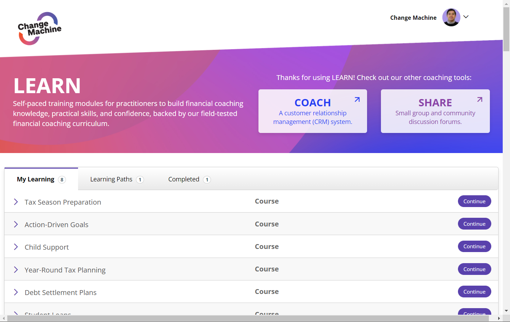Click the external arrow icon on COACH
This screenshot has height=322, width=510.
(x=357, y=100)
